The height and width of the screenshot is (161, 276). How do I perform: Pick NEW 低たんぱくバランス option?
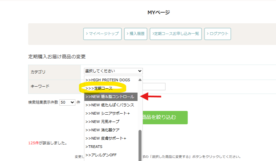110,105
